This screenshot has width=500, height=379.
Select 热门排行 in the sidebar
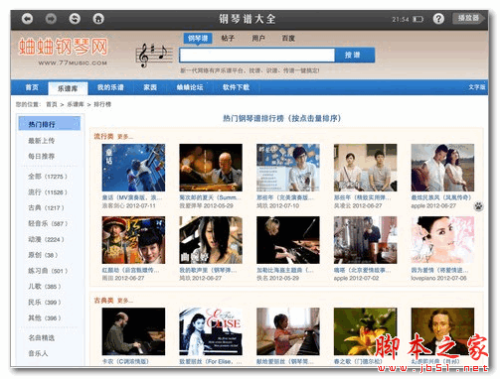(50, 123)
